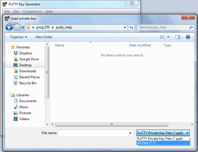Image resolution: width=198 pixels, height=152 pixels.
Task: Open recent locations dropdown beside nav arrows
Action: coord(23,27)
